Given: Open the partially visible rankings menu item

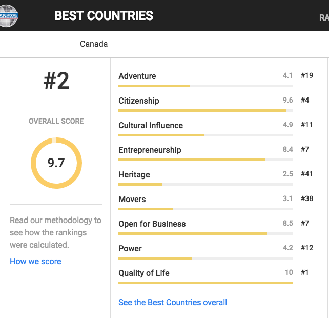Looking at the screenshot, I should click(324, 17).
